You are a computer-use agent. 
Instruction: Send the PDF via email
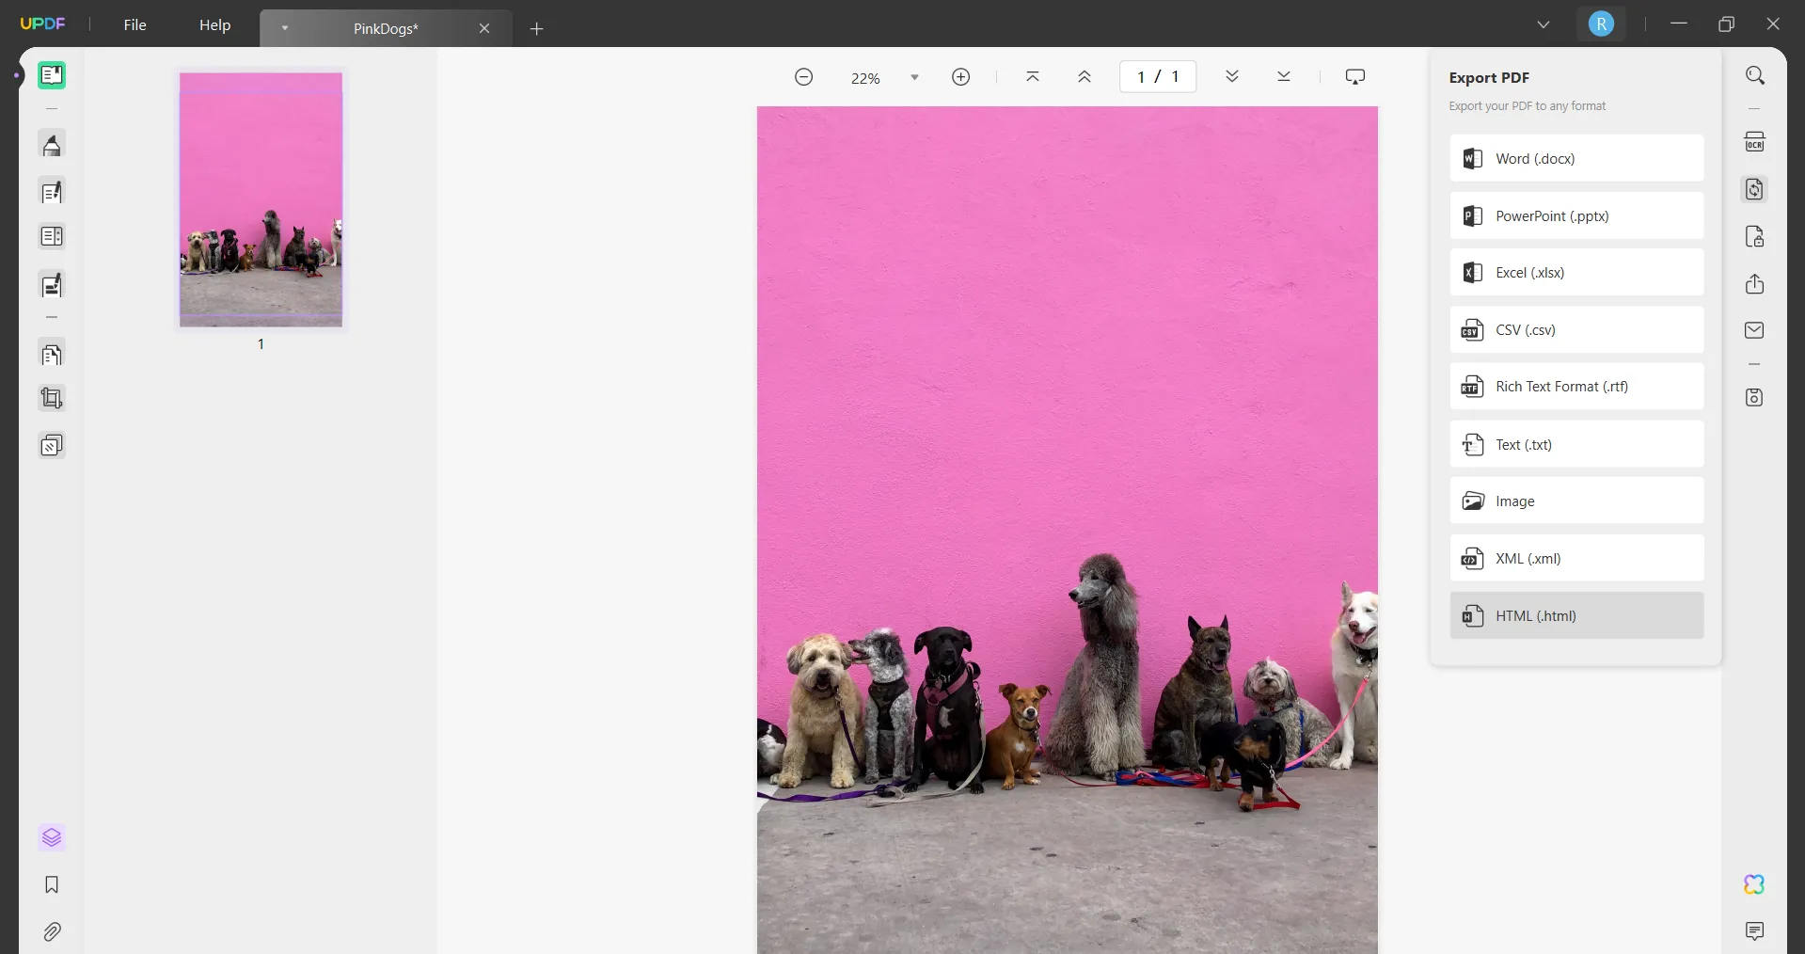click(x=1755, y=330)
